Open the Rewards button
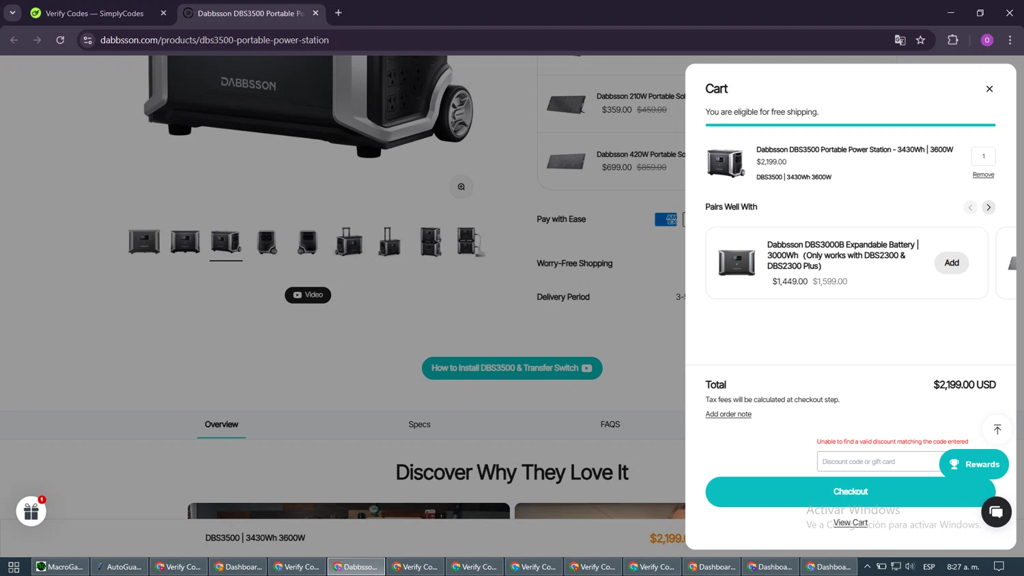1024x576 pixels. click(974, 464)
